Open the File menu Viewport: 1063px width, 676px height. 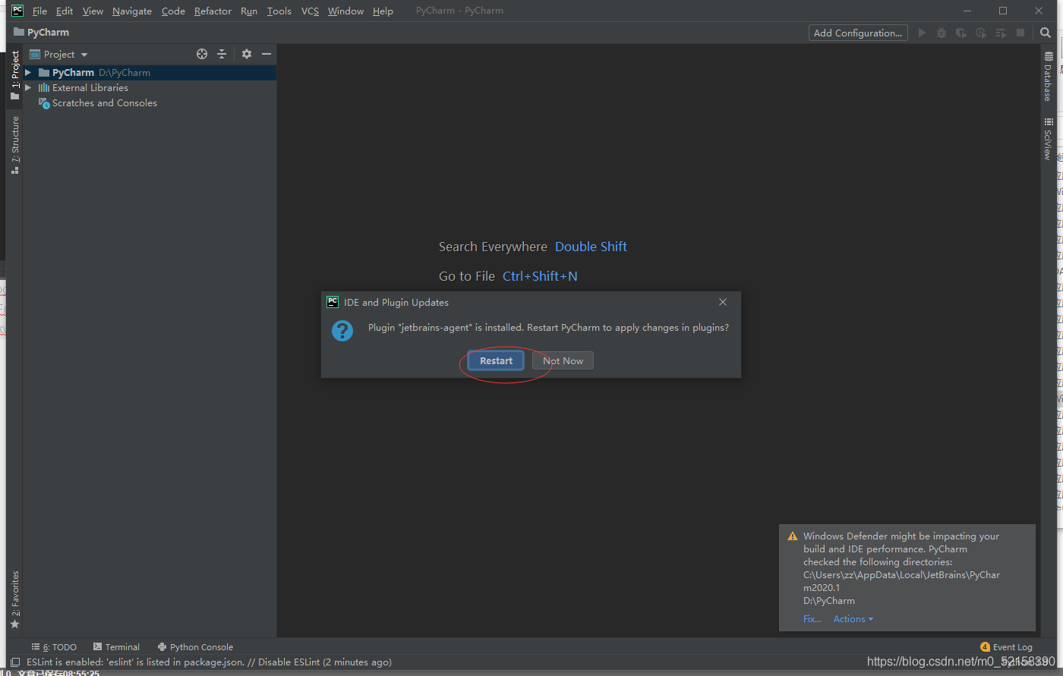pos(39,11)
